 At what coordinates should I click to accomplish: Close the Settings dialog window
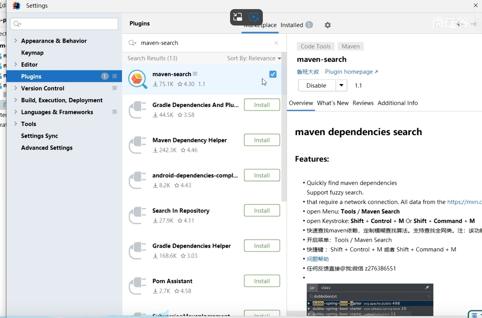[x=475, y=5]
